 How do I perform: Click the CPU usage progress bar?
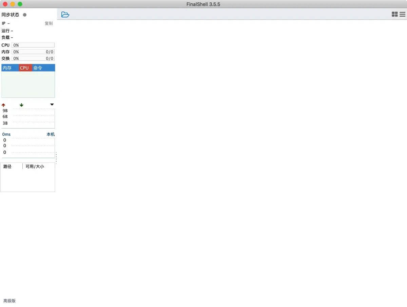(33, 45)
